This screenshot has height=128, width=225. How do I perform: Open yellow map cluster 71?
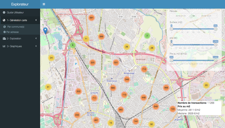(x=86, y=39)
